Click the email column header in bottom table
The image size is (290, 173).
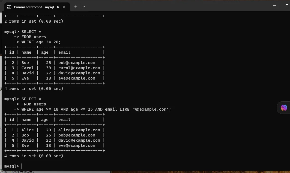click(x=64, y=120)
